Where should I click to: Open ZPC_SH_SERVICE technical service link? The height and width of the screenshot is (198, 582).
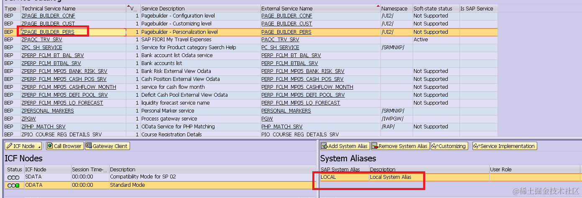click(42, 48)
